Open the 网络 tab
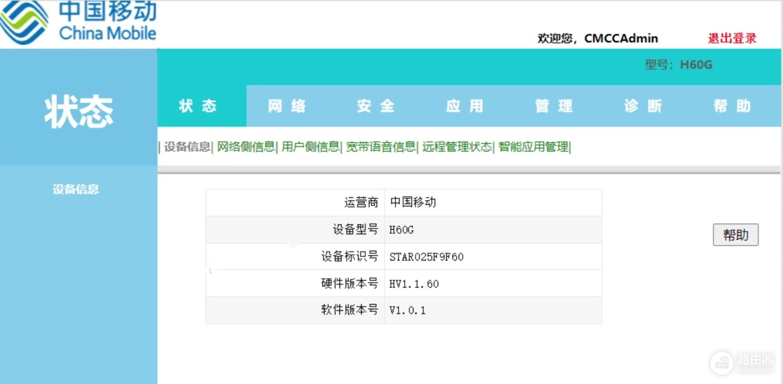 click(x=287, y=106)
